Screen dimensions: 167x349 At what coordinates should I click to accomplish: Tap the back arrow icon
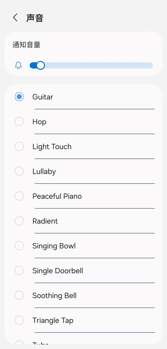coord(15,18)
